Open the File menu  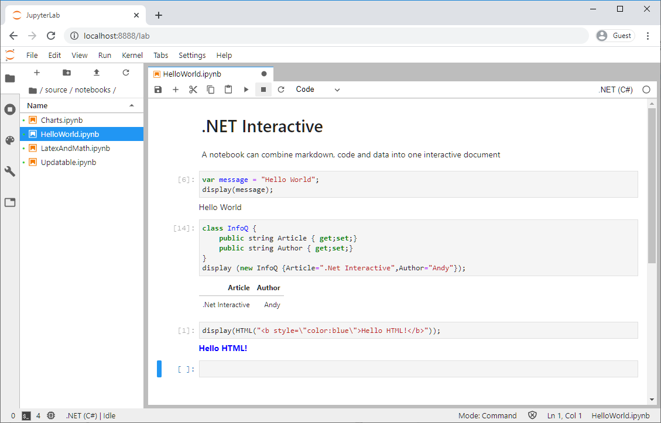coord(32,55)
